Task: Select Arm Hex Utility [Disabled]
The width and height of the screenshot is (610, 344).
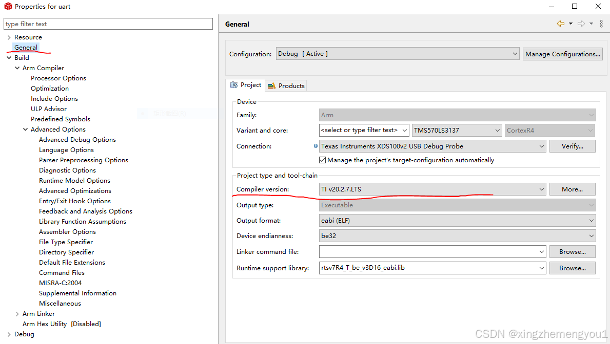Action: [x=62, y=324]
